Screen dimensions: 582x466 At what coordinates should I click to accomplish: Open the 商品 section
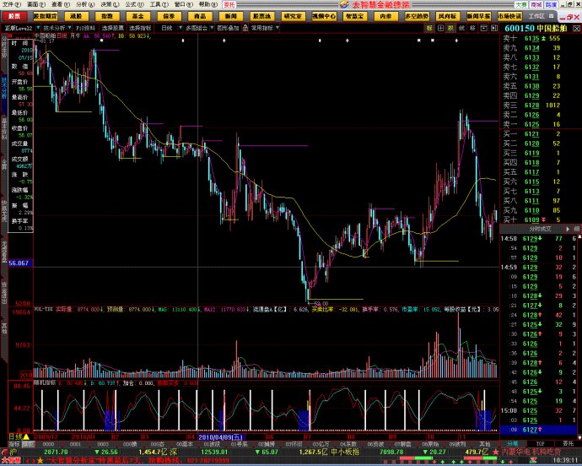200,16
